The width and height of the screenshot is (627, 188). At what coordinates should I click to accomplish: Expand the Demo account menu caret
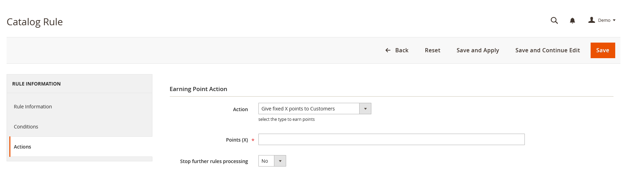click(x=614, y=20)
